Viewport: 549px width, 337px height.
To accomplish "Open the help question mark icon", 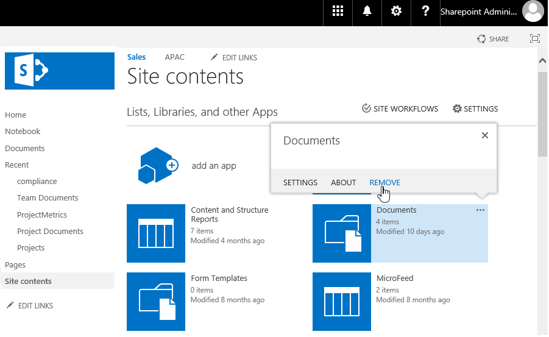I will [x=425, y=11].
